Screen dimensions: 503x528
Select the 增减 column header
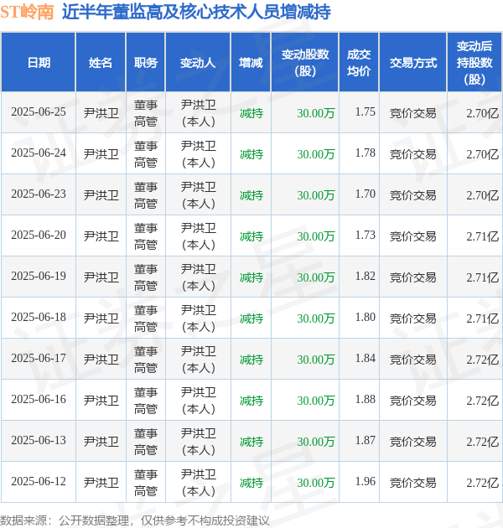pos(251,63)
